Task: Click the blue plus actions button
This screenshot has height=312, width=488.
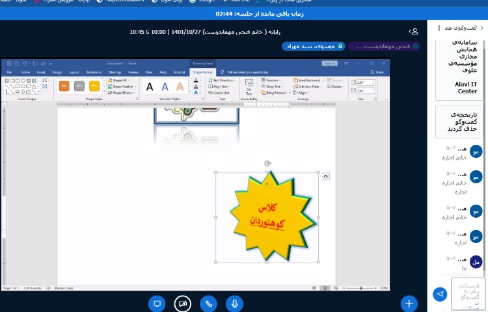Action: [x=409, y=304]
